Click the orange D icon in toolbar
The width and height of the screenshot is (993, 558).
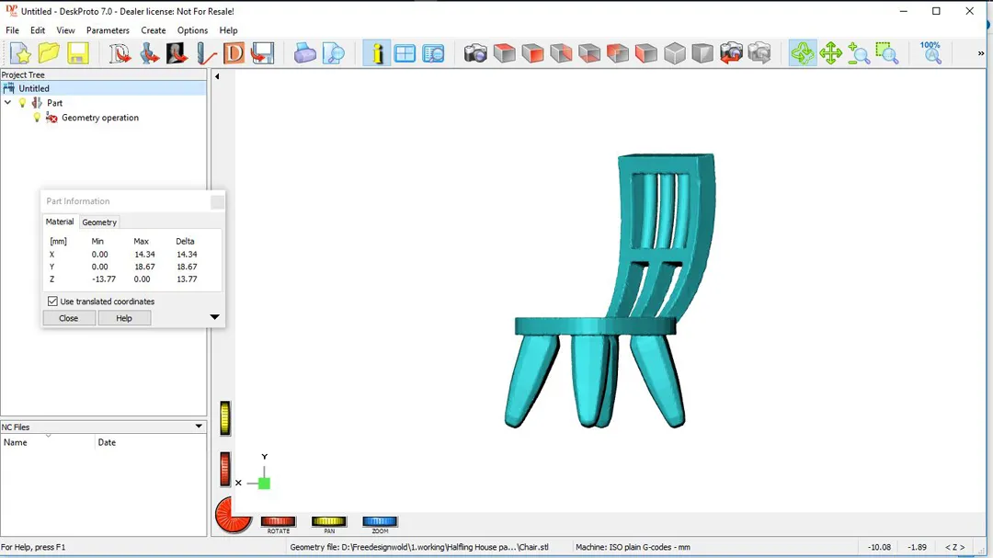234,53
